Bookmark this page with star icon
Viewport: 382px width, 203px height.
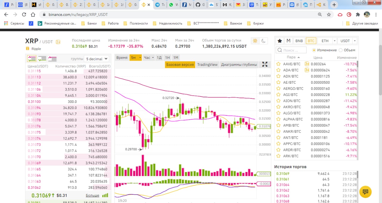click(x=329, y=14)
